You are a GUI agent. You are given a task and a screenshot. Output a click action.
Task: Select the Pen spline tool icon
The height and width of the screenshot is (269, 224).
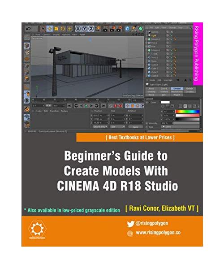click(134, 29)
